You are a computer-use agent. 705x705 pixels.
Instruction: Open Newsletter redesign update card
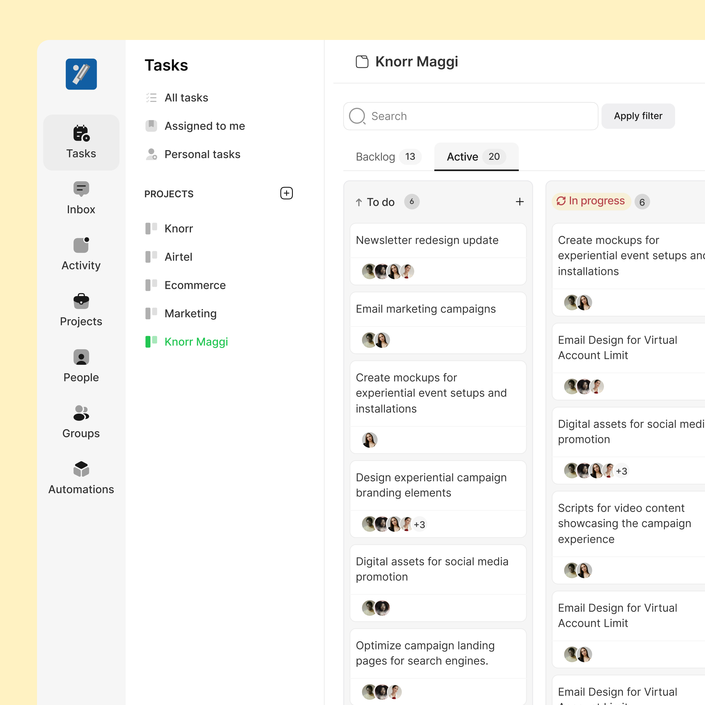(427, 240)
